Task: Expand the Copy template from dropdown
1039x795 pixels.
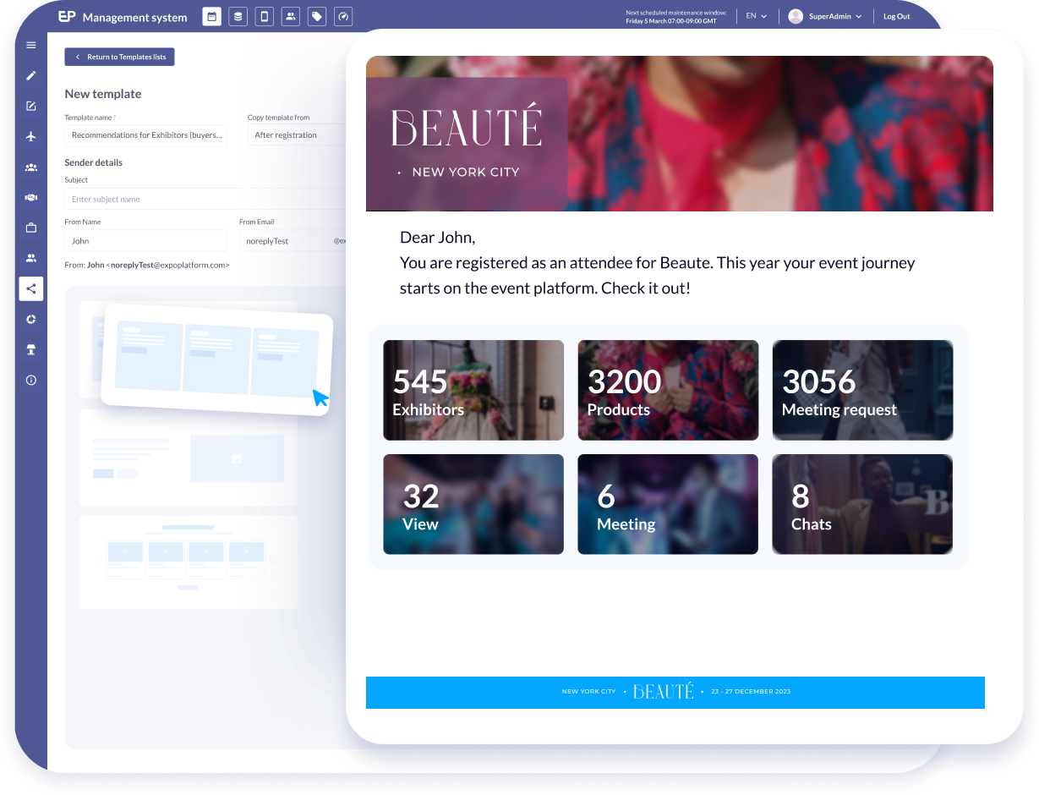Action: pos(298,135)
